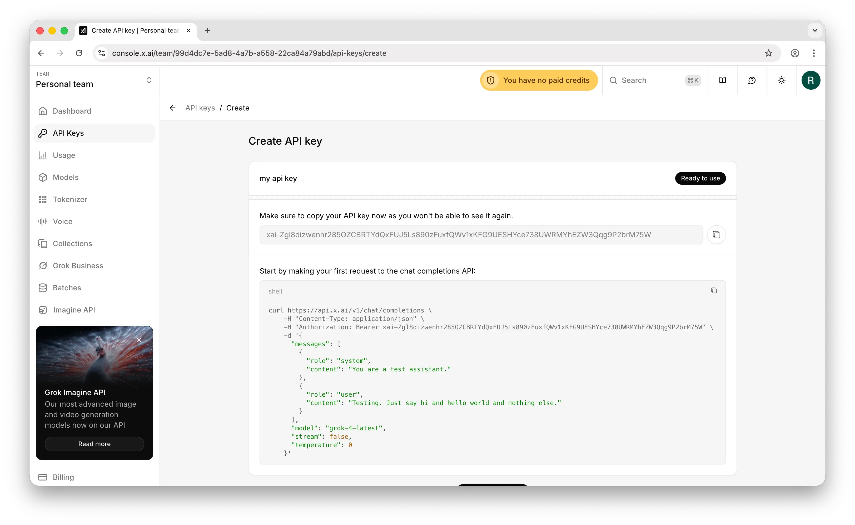The height and width of the screenshot is (525, 855).
Task: Copy the generated API key
Action: [x=717, y=234]
